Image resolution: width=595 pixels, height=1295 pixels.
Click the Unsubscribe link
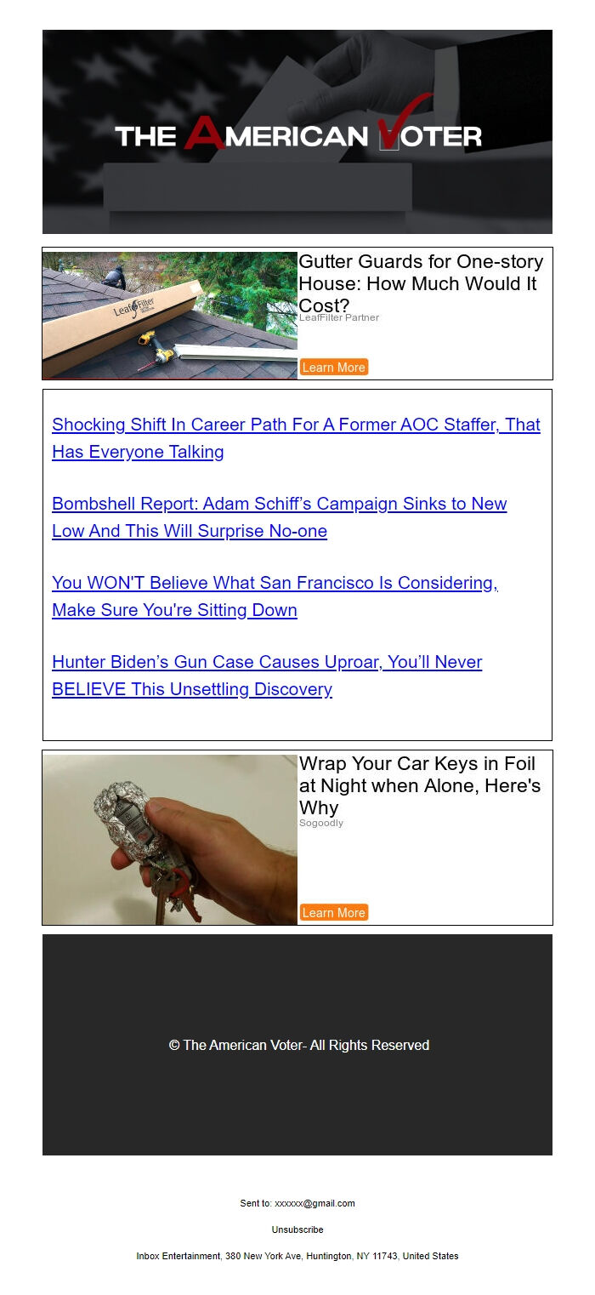[x=297, y=1229]
